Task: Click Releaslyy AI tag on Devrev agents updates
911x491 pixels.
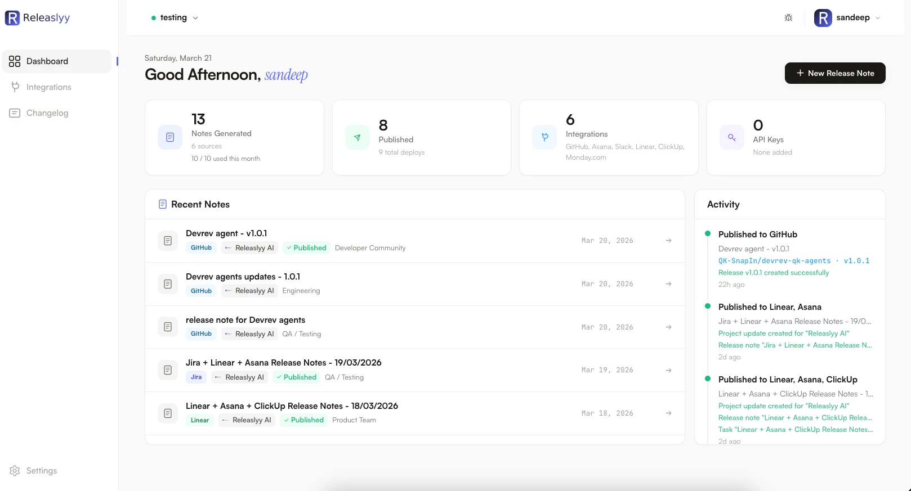Action: 249,291
